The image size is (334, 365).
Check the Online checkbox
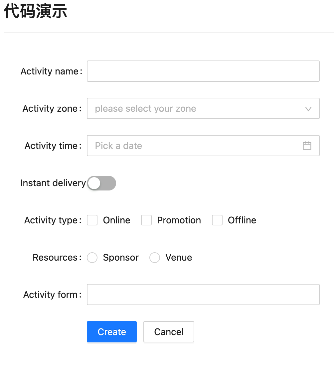click(92, 220)
